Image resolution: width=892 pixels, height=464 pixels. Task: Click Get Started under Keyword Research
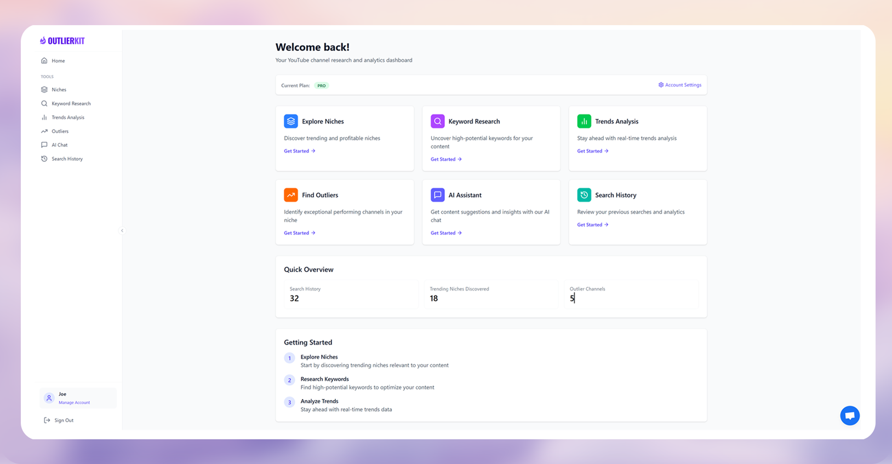[446, 159]
